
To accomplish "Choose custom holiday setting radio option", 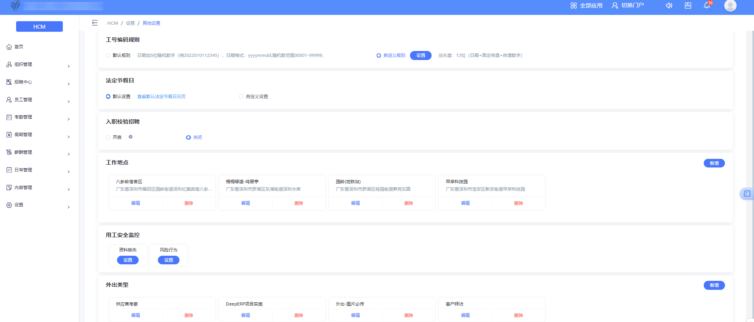I will tap(242, 96).
